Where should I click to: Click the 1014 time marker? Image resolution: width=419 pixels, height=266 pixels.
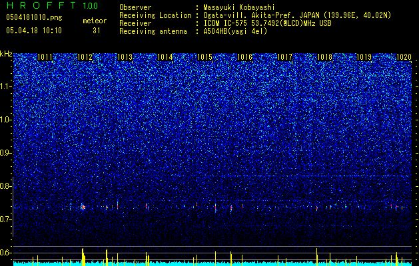(165, 57)
